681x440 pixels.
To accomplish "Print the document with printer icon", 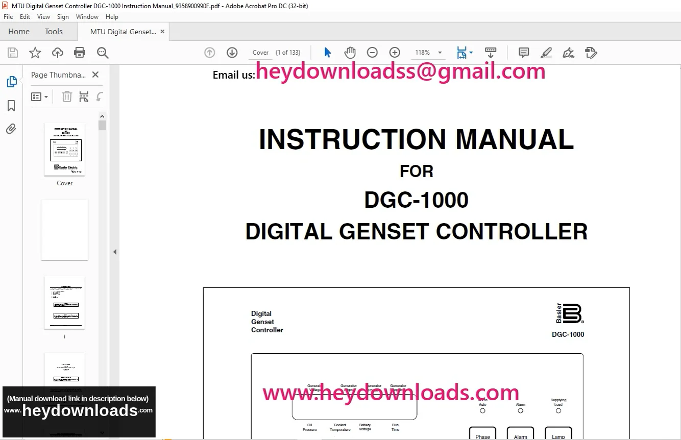I will click(x=80, y=53).
